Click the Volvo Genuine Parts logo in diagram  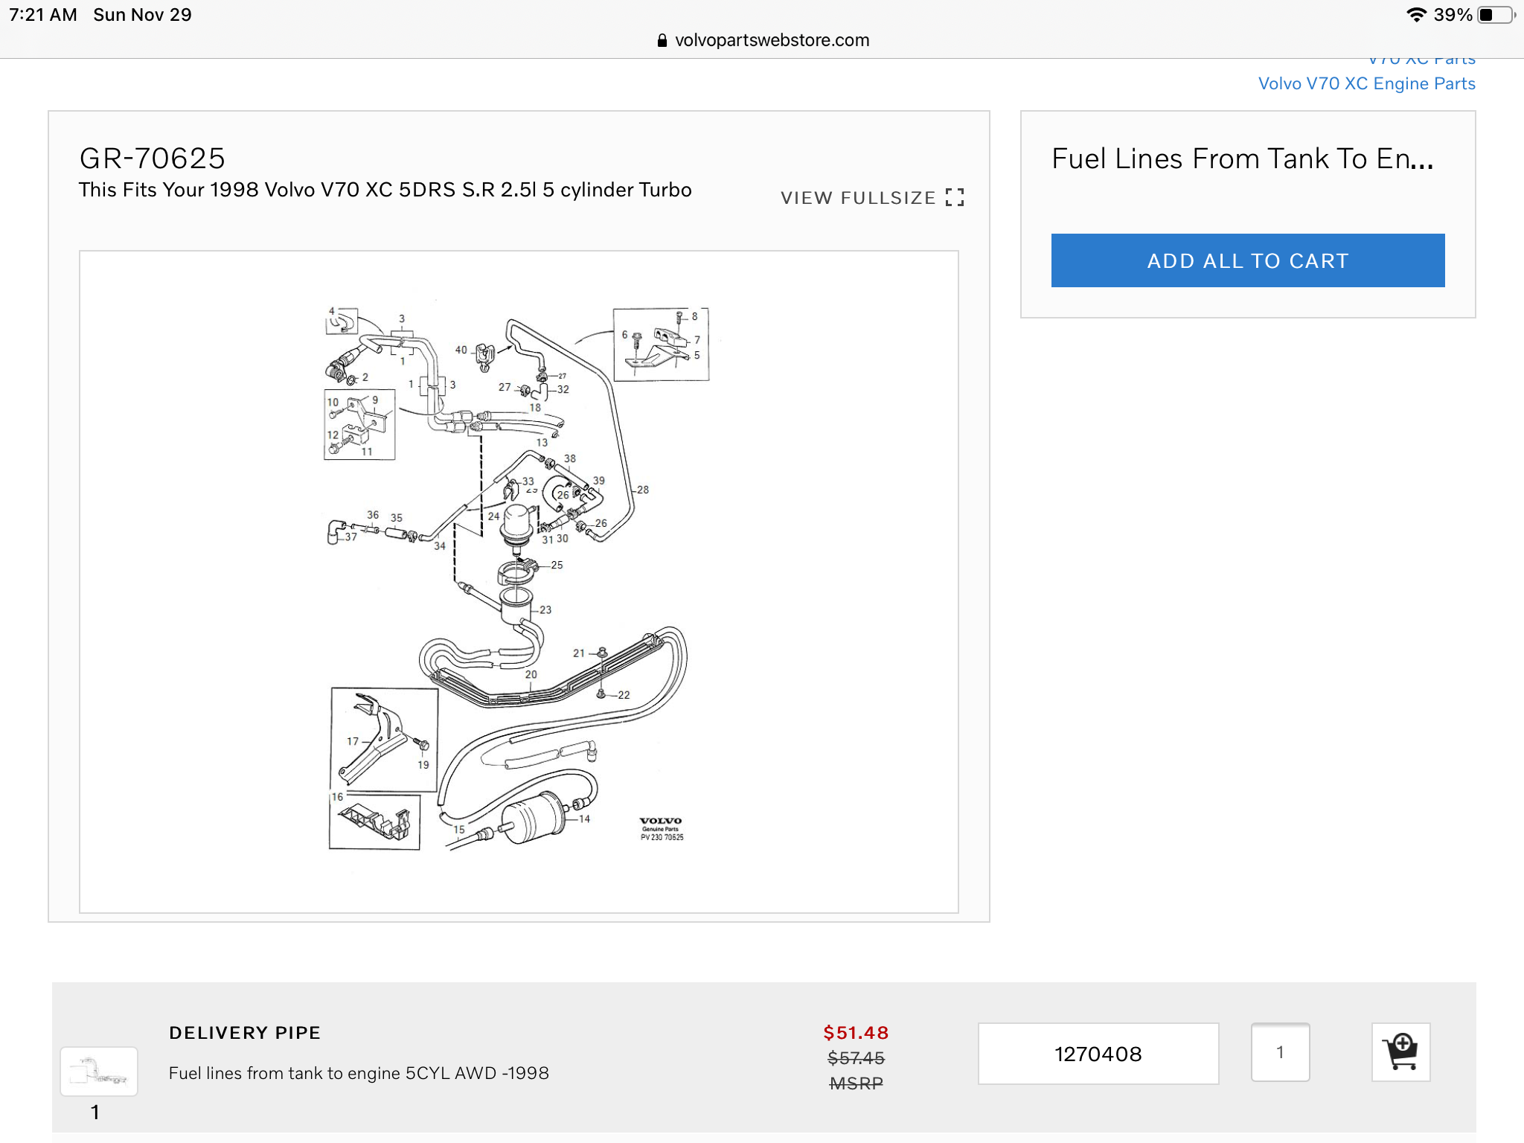coord(661,828)
